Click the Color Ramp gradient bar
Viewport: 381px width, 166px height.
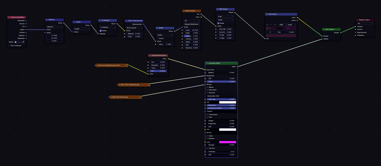point(281,28)
